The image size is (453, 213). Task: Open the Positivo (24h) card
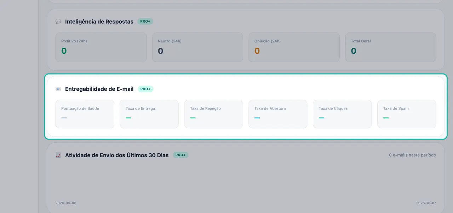pos(101,47)
